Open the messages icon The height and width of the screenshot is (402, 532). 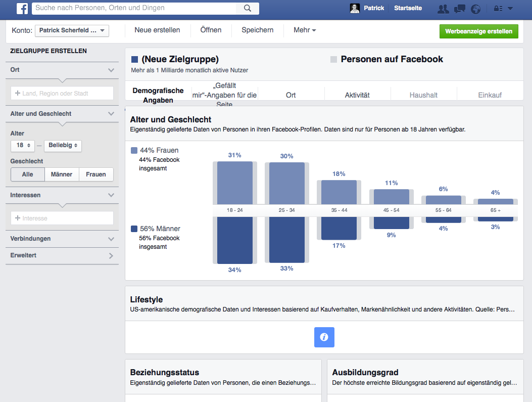(459, 9)
